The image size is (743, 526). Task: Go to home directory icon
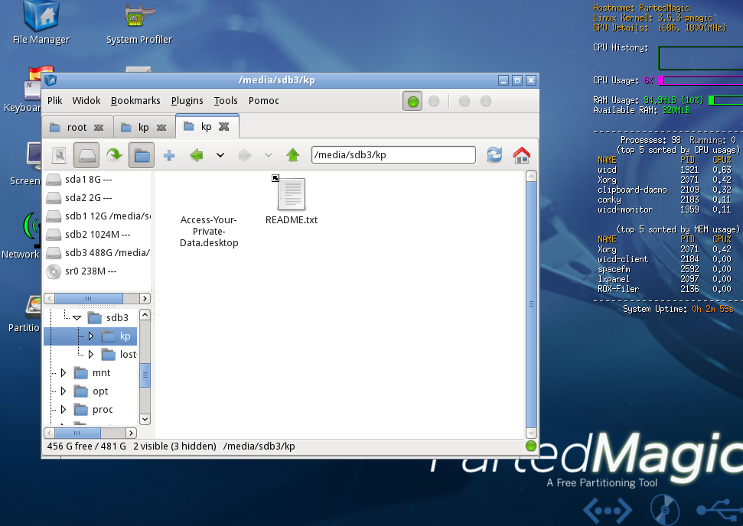tap(521, 154)
